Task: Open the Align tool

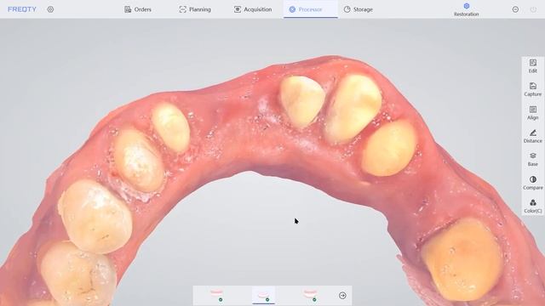Action: pyautogui.click(x=533, y=113)
